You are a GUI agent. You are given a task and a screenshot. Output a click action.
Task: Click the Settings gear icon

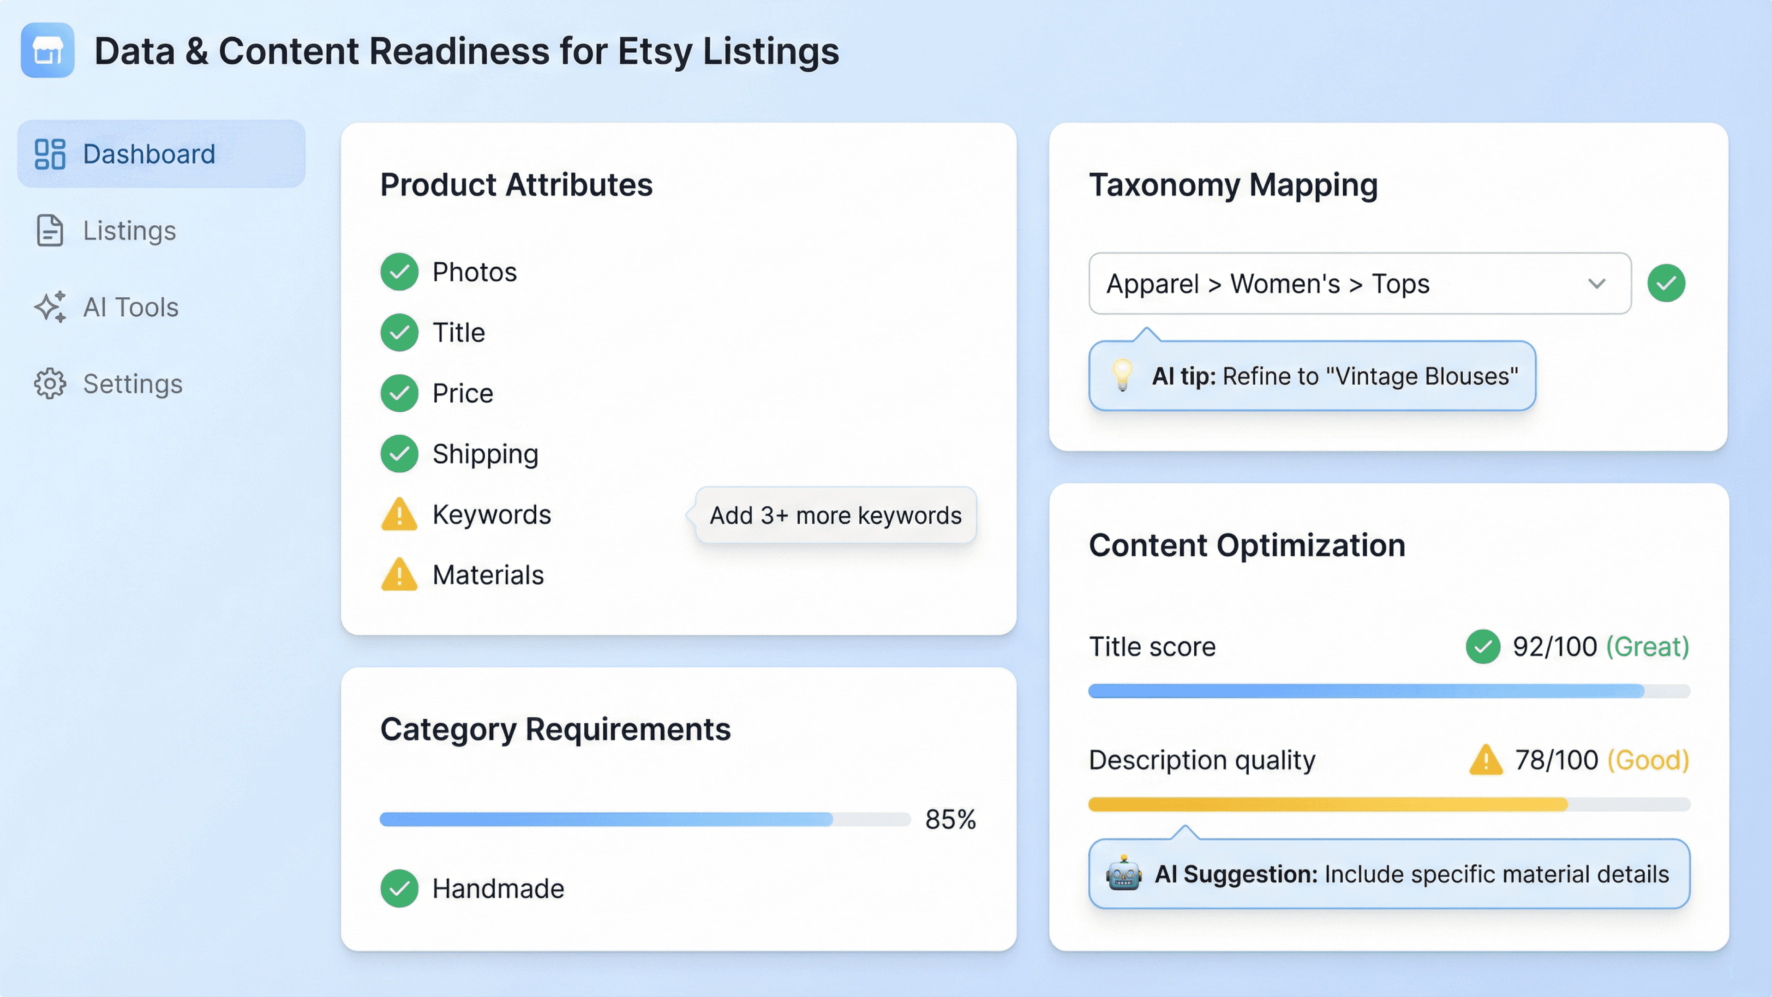point(49,383)
